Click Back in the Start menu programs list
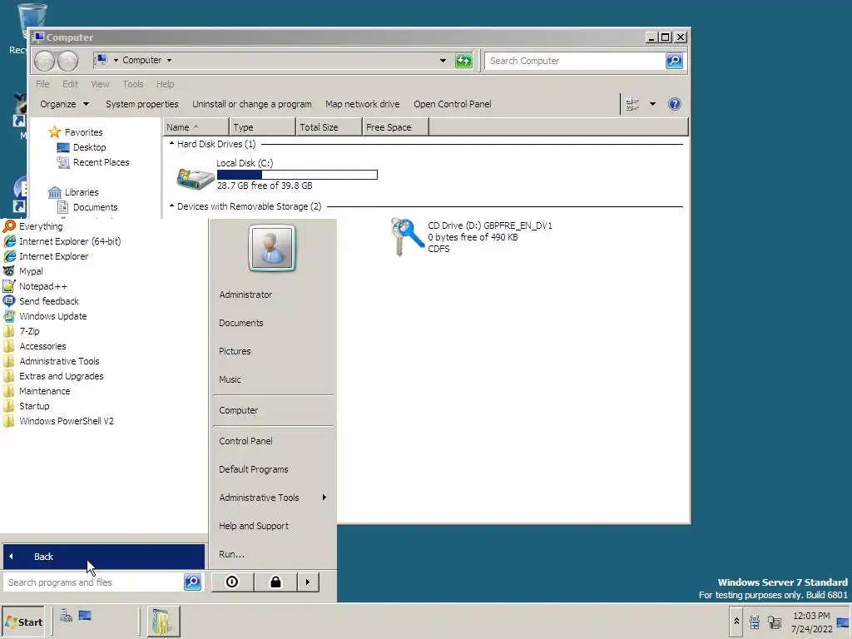The image size is (852, 639). coord(104,557)
